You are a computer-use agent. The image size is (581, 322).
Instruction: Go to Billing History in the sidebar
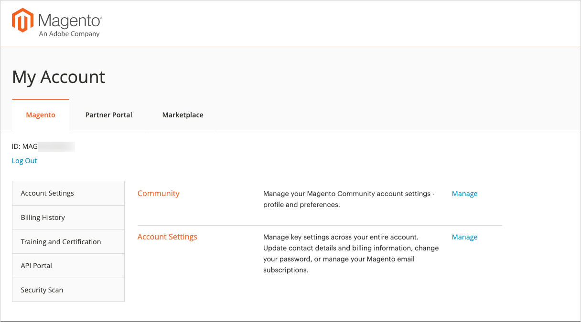(43, 218)
